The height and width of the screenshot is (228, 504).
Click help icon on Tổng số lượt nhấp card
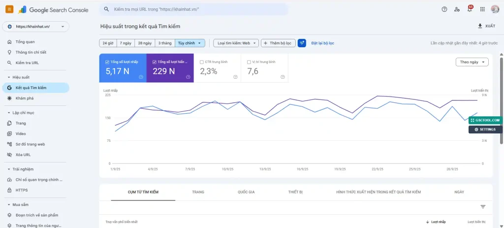tap(141, 77)
